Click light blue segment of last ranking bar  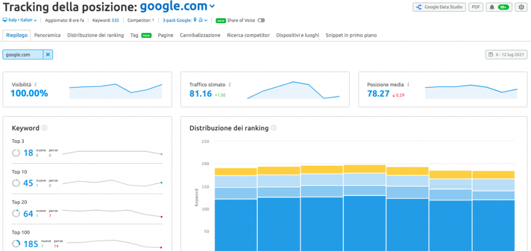[494, 185]
